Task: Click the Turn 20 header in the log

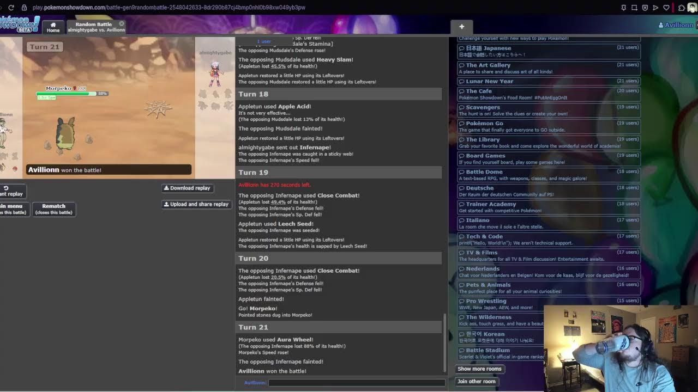Action: pos(339,259)
